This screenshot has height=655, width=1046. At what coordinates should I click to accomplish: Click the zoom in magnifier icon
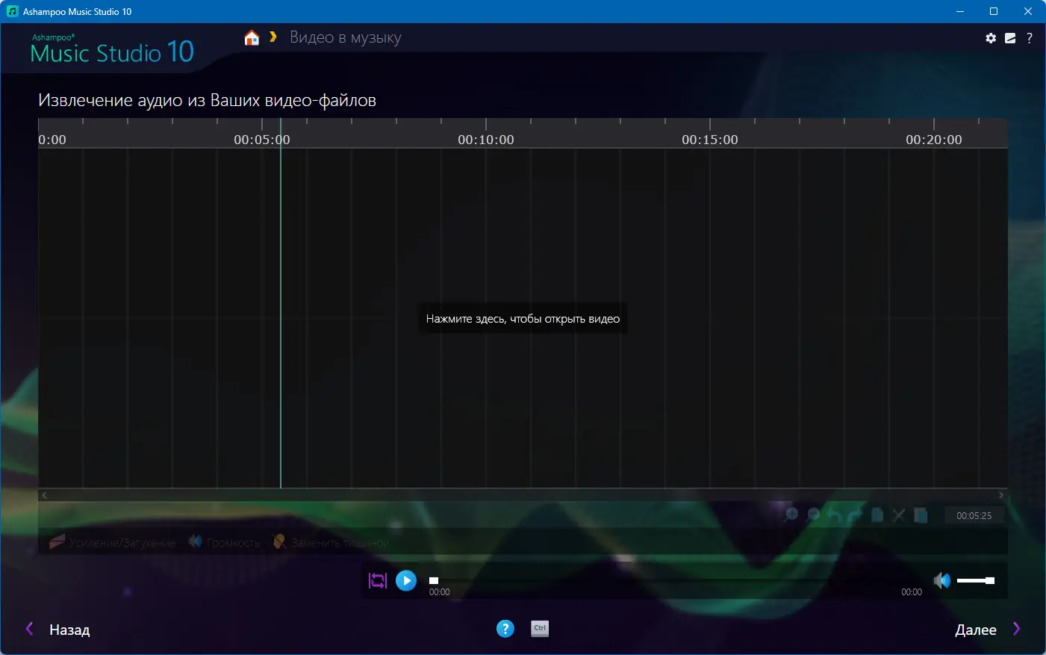point(791,515)
